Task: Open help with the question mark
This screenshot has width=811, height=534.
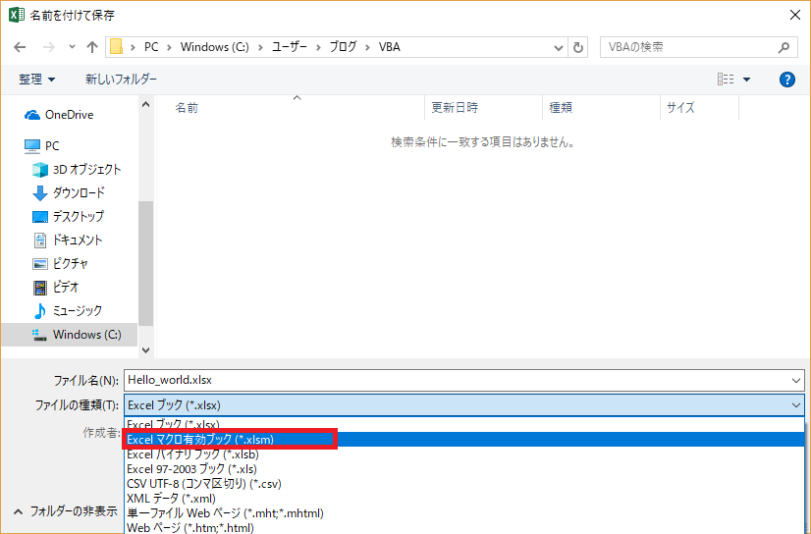Action: [787, 80]
